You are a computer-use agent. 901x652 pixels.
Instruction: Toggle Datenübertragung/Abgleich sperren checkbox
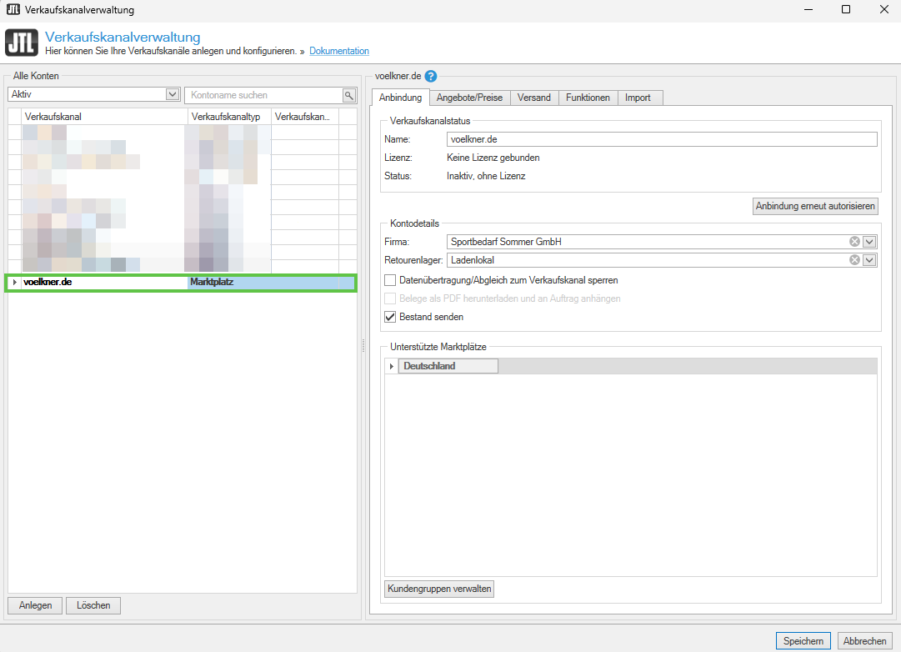(390, 280)
